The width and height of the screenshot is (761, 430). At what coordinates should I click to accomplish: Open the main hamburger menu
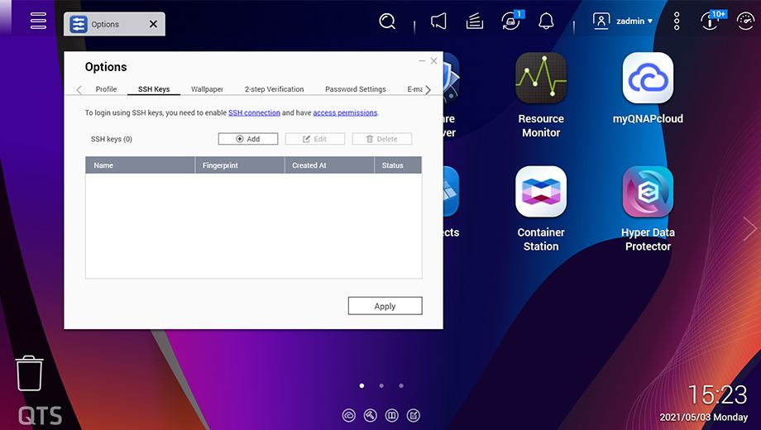pos(38,21)
